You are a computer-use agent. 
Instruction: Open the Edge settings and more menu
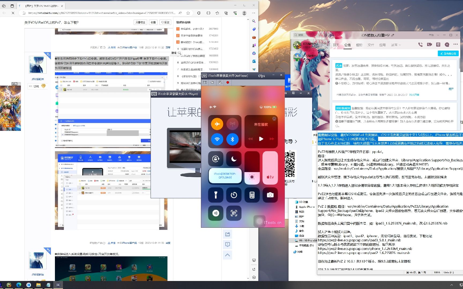click(x=253, y=13)
